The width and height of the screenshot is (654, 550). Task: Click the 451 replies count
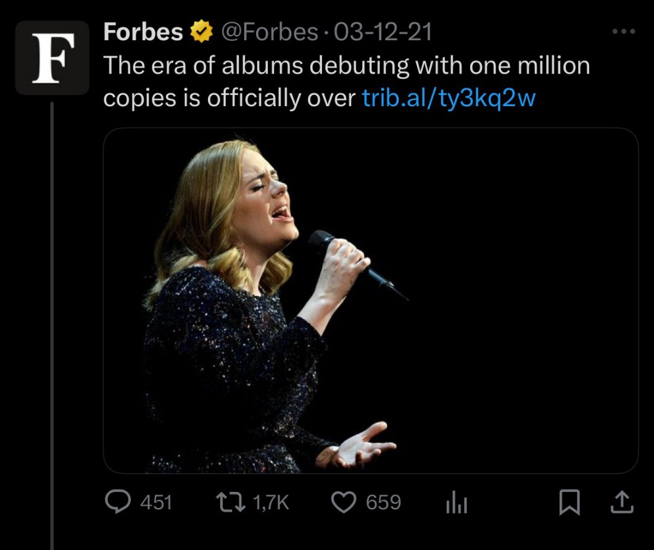tap(155, 502)
